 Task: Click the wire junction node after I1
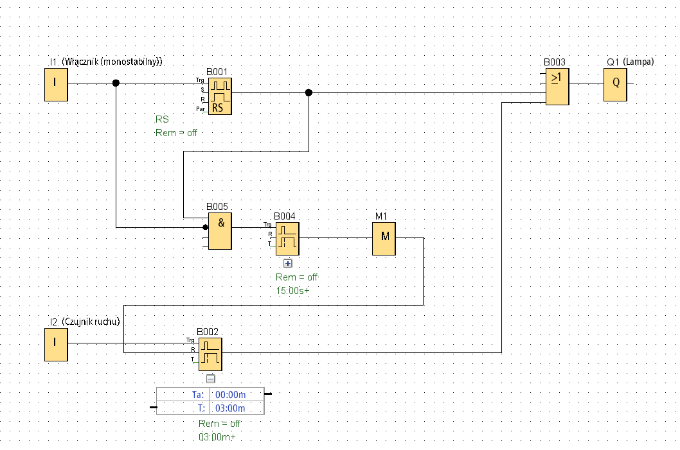pyautogui.click(x=116, y=83)
